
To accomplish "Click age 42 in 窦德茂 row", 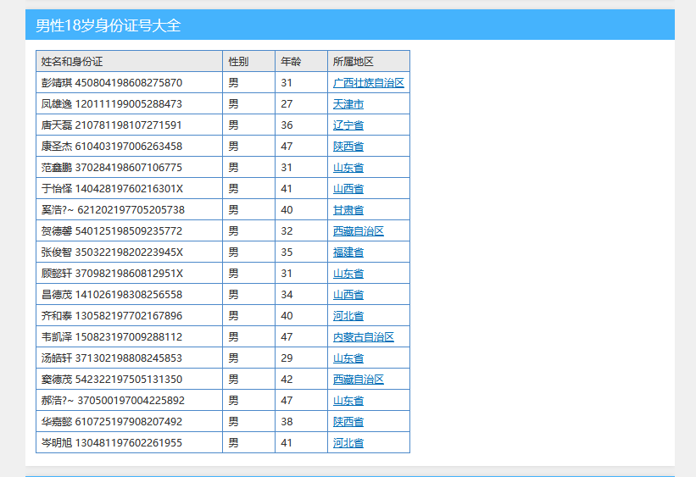I will 301,380.
